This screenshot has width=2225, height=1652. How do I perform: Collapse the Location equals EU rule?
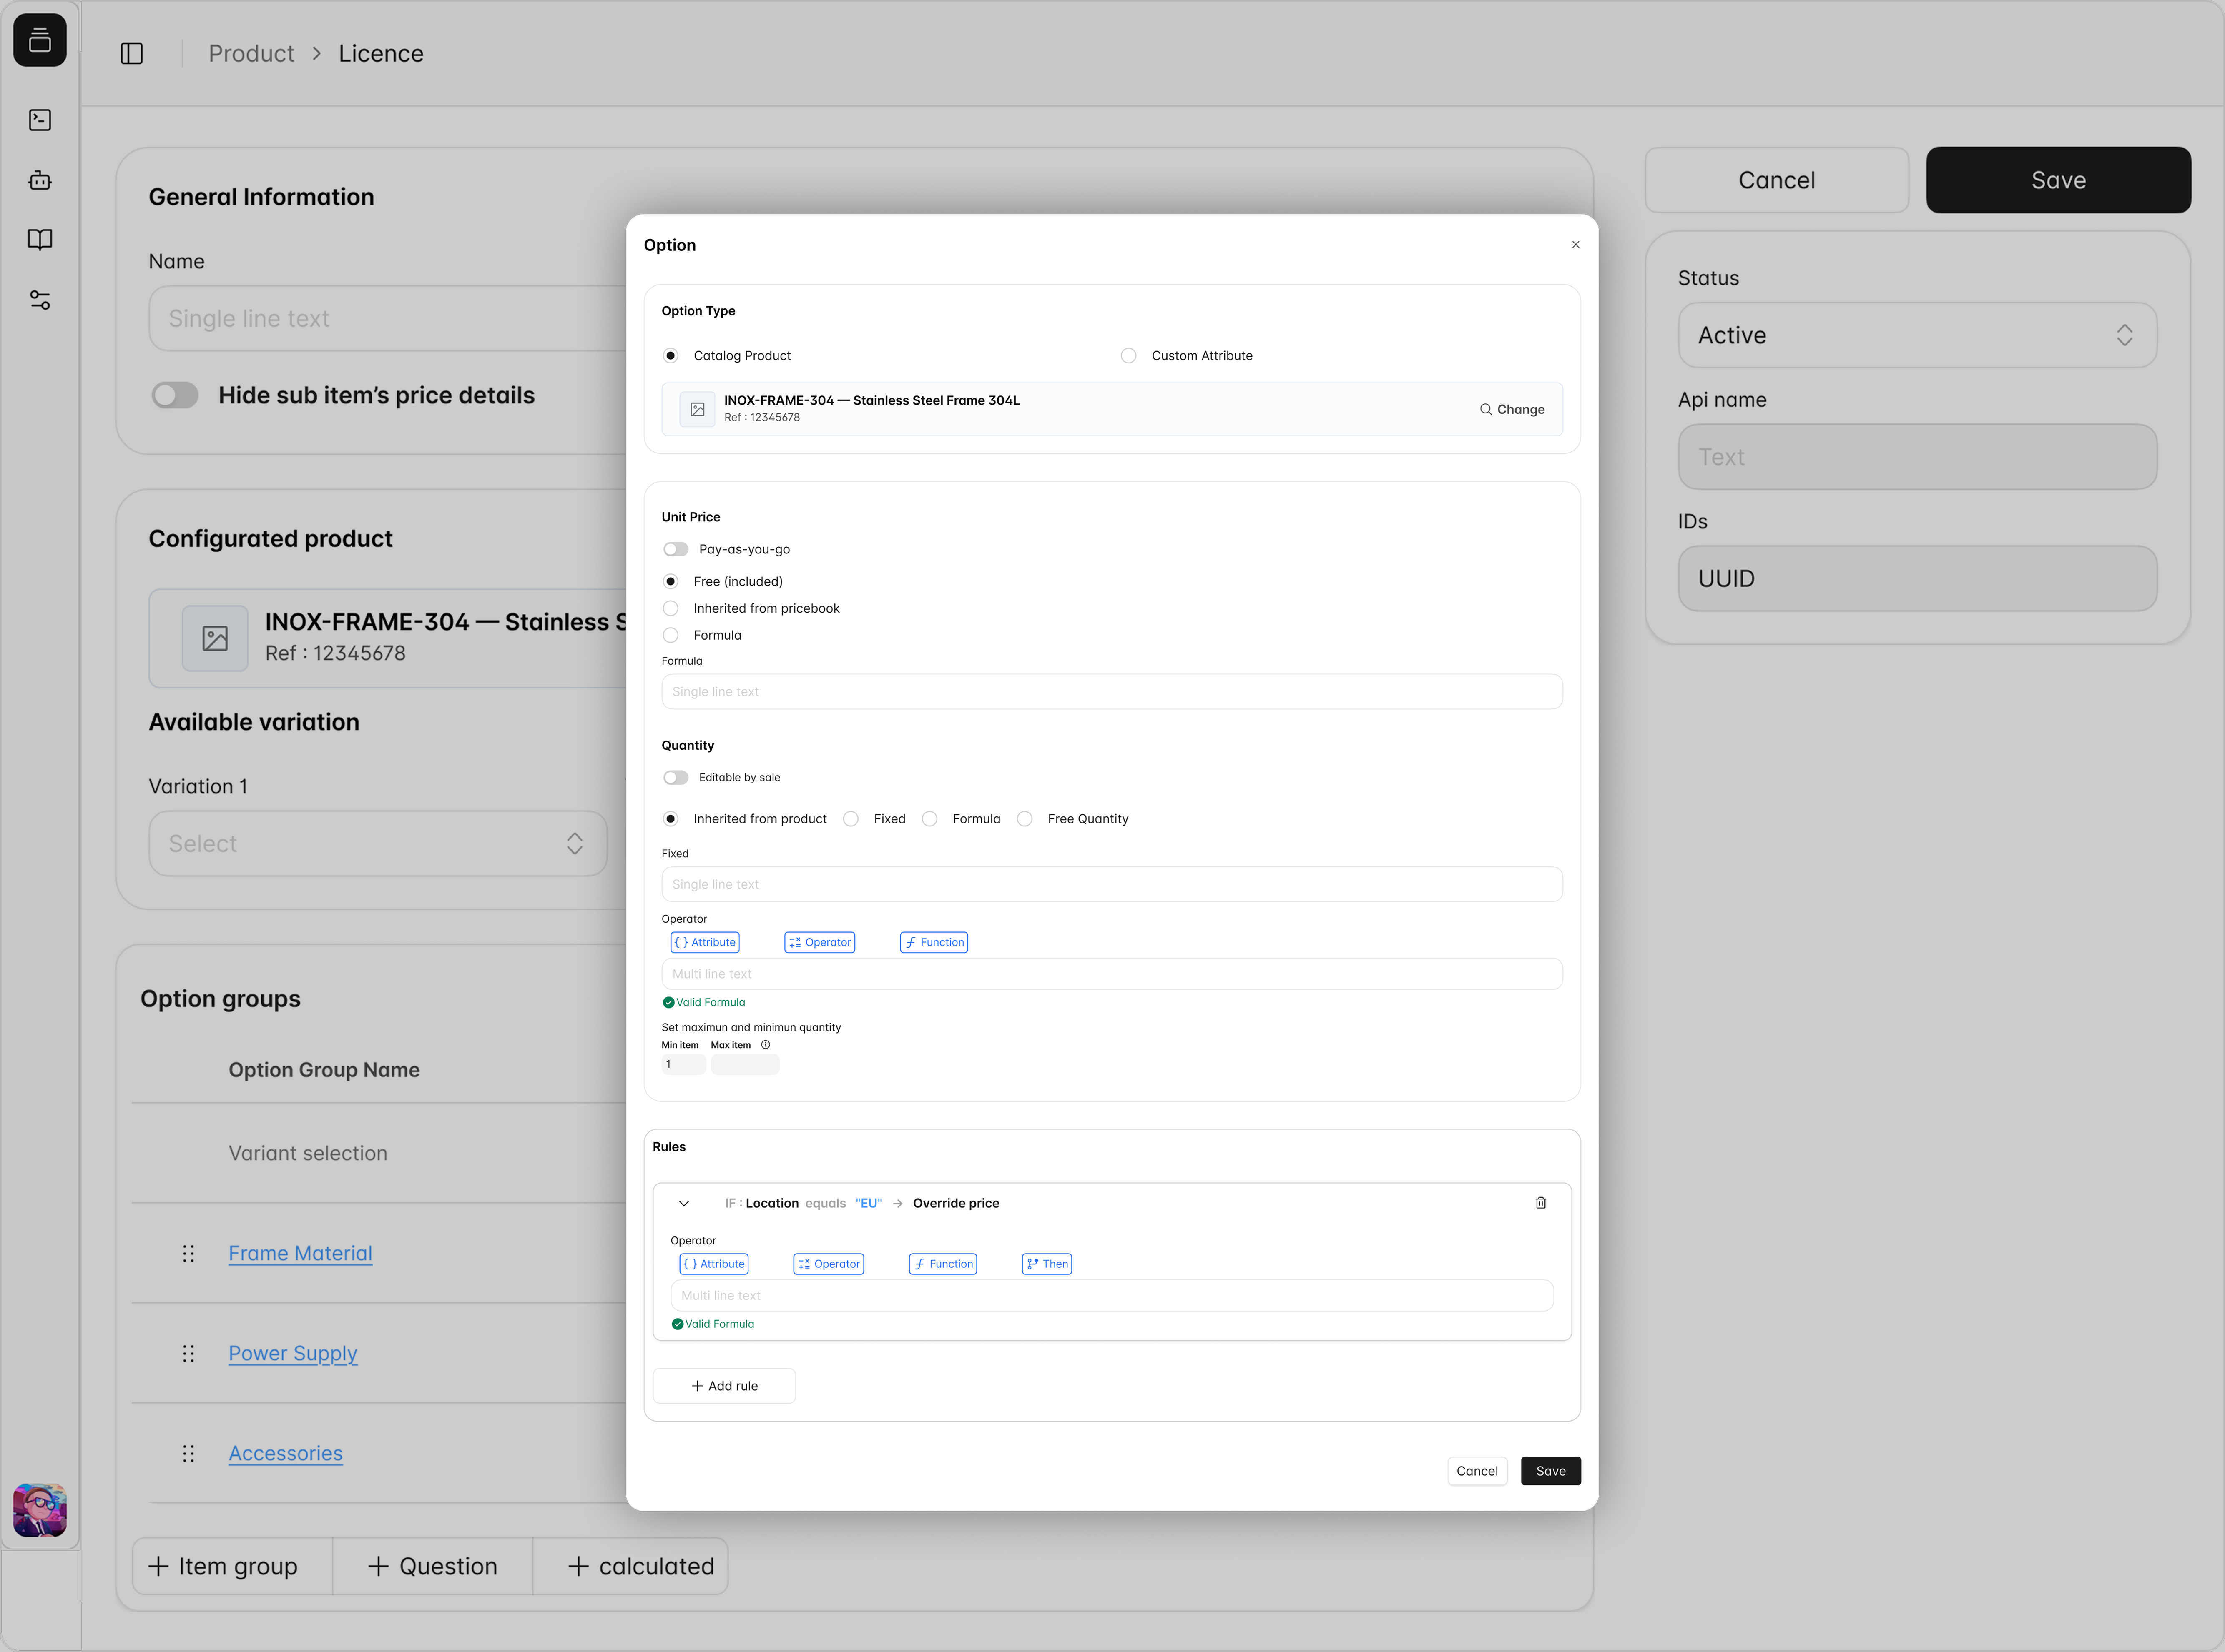(684, 1203)
